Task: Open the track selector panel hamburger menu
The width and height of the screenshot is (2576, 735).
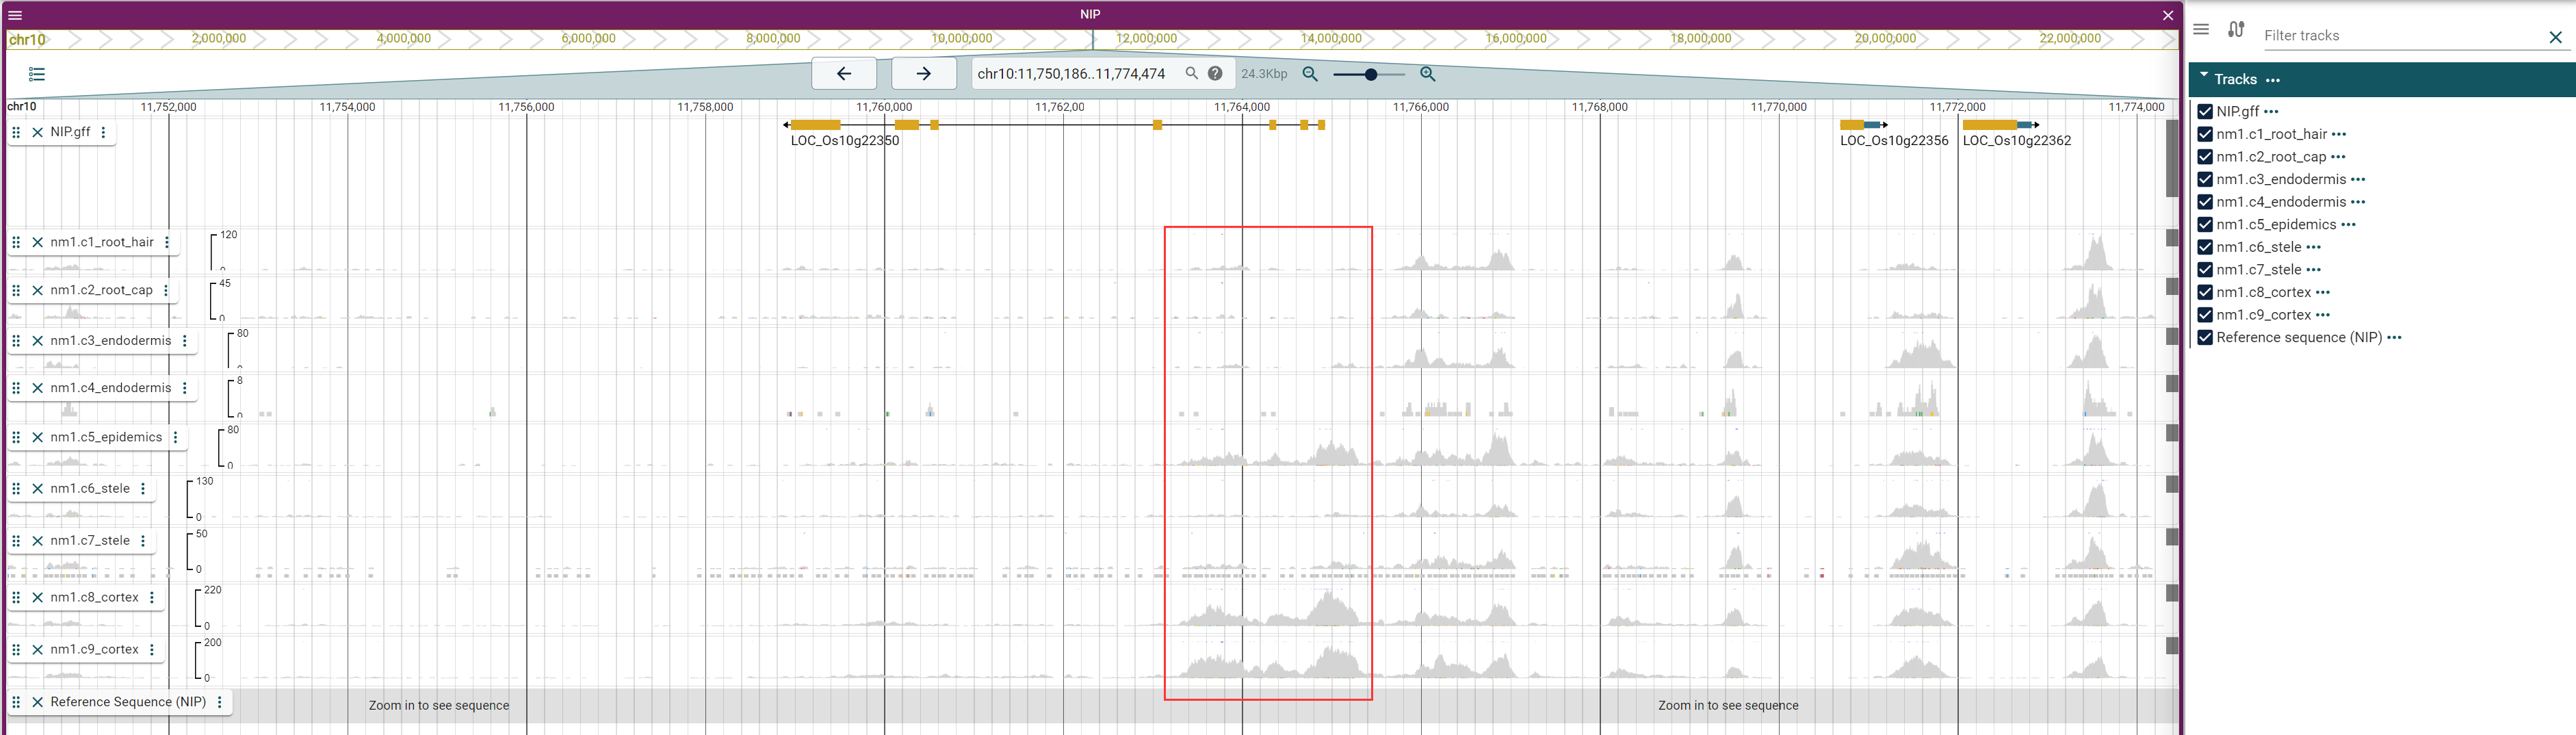Action: pyautogui.click(x=2201, y=29)
